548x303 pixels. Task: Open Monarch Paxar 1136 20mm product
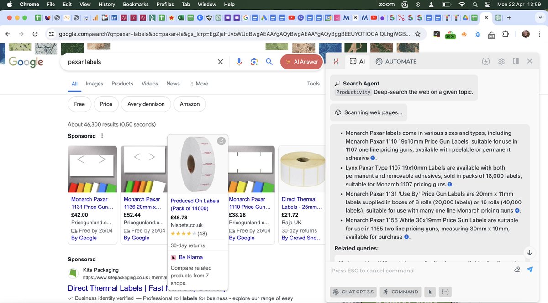pyautogui.click(x=142, y=203)
